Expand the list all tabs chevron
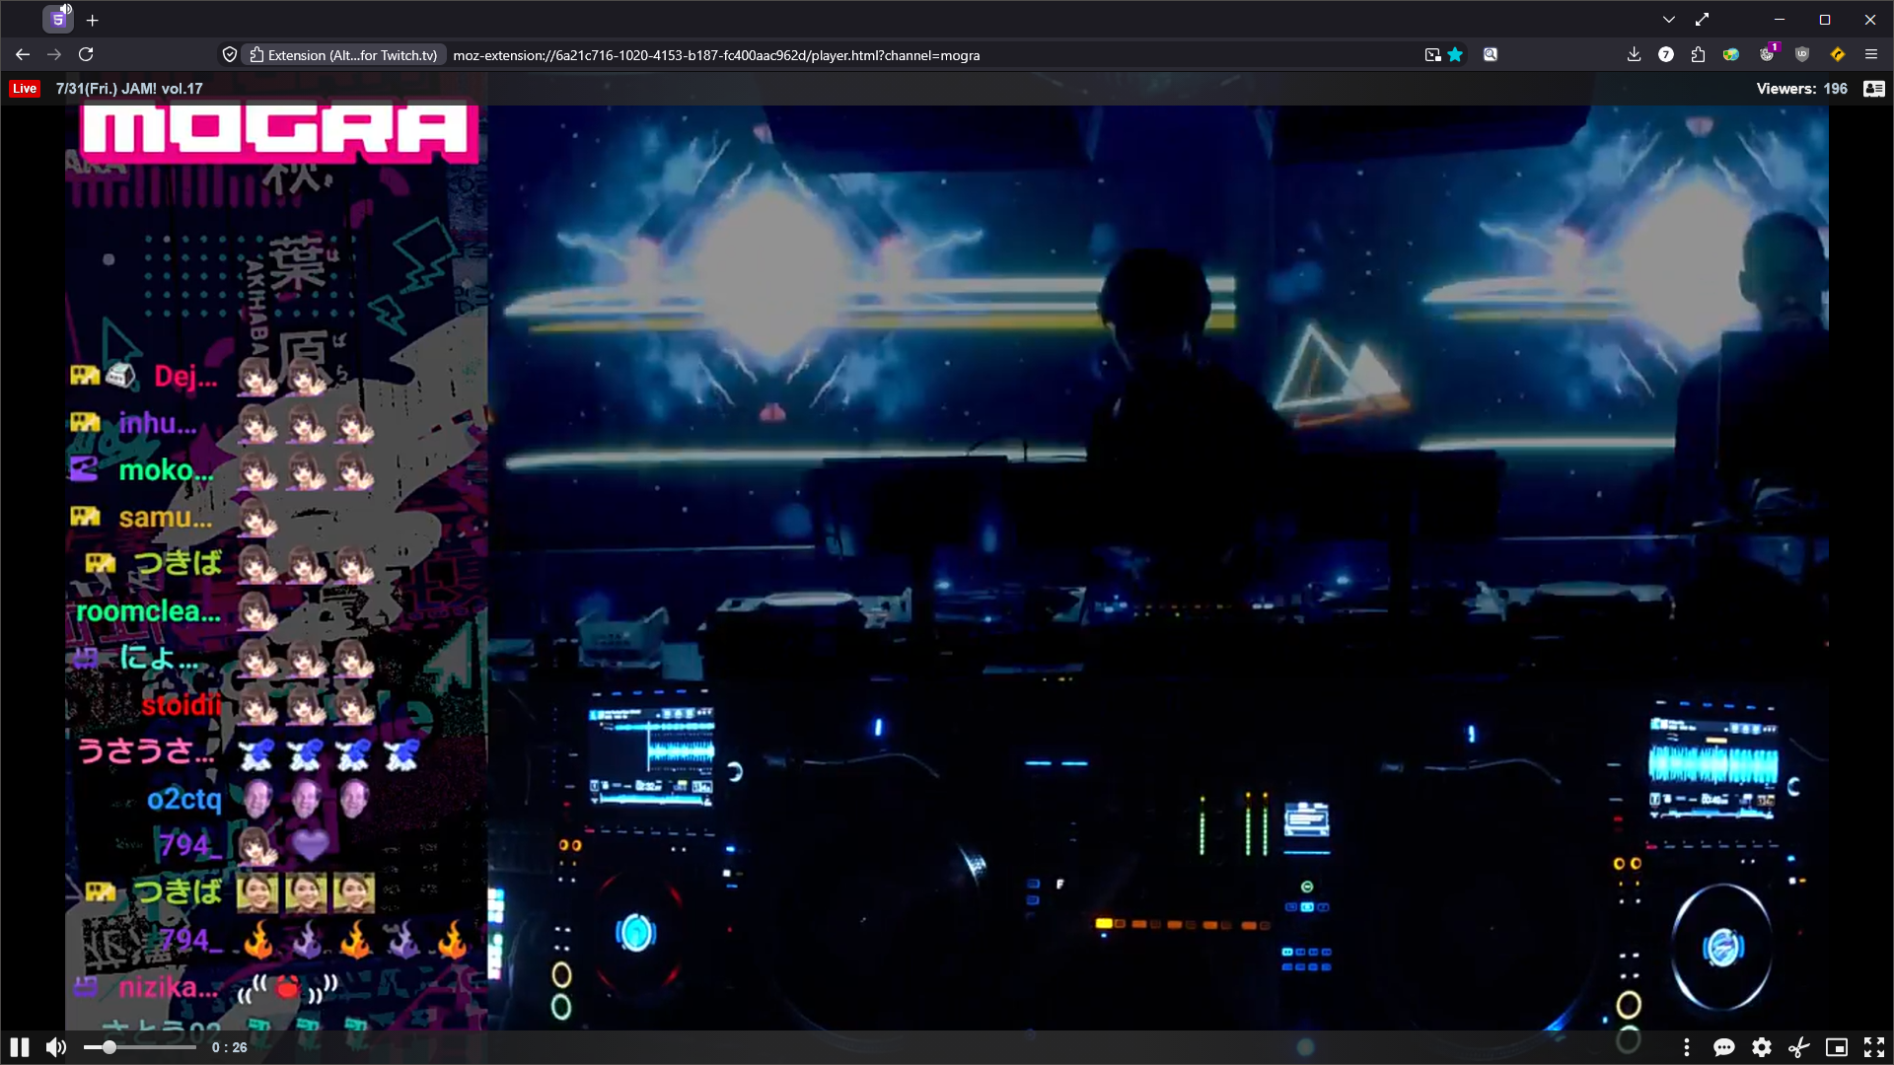Viewport: 1894px width, 1065px height. 1669,20
